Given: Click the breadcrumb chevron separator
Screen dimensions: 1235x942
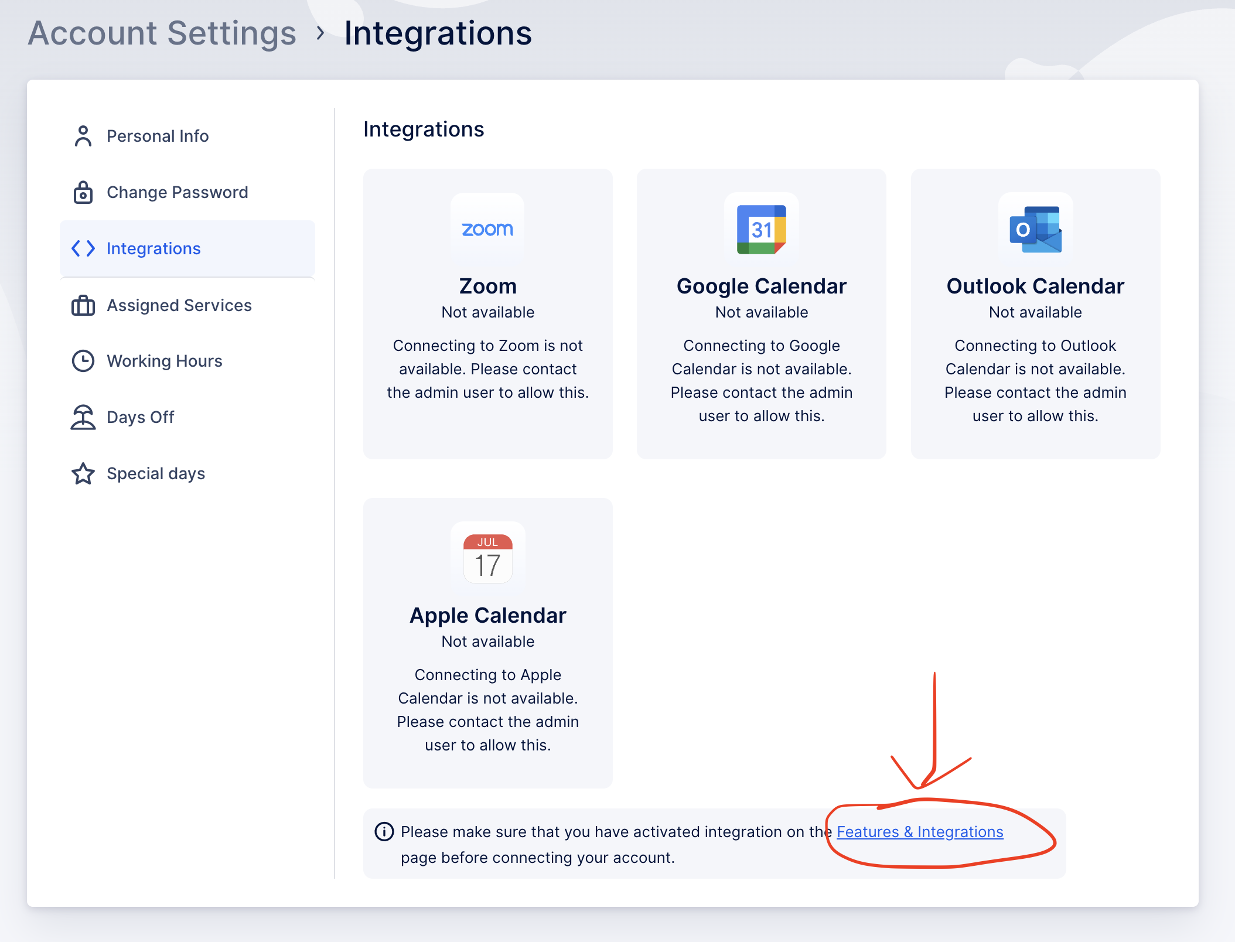Looking at the screenshot, I should point(320,33).
